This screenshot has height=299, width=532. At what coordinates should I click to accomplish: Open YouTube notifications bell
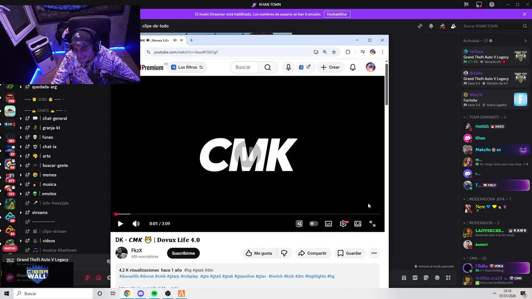352,67
